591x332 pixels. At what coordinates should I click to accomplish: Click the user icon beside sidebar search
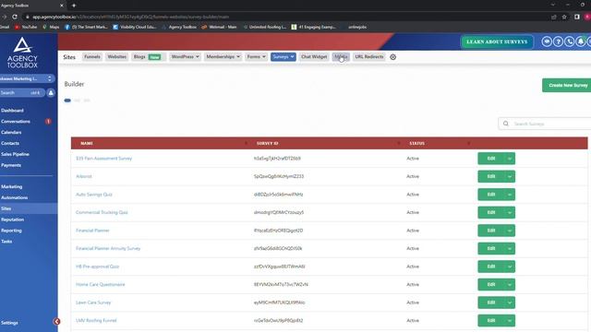[x=51, y=92]
